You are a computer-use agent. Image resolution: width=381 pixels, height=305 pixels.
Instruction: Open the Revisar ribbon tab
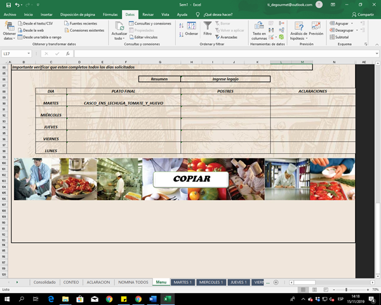(148, 15)
